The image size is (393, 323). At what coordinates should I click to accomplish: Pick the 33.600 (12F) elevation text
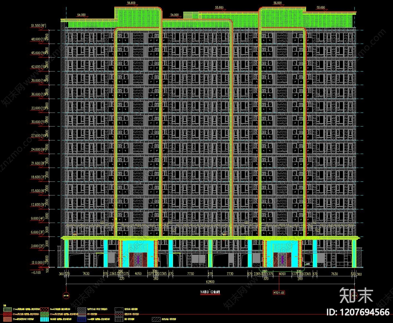(x=39, y=108)
